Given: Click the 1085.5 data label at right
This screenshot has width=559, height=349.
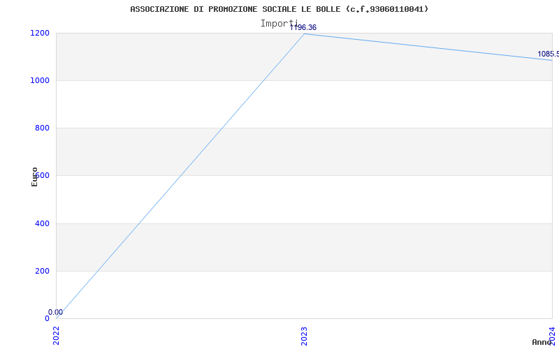Looking at the screenshot, I should coord(549,54).
